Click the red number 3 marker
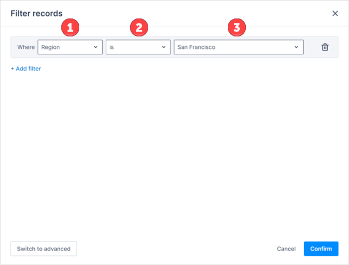The height and width of the screenshot is (265, 349). coord(237,28)
